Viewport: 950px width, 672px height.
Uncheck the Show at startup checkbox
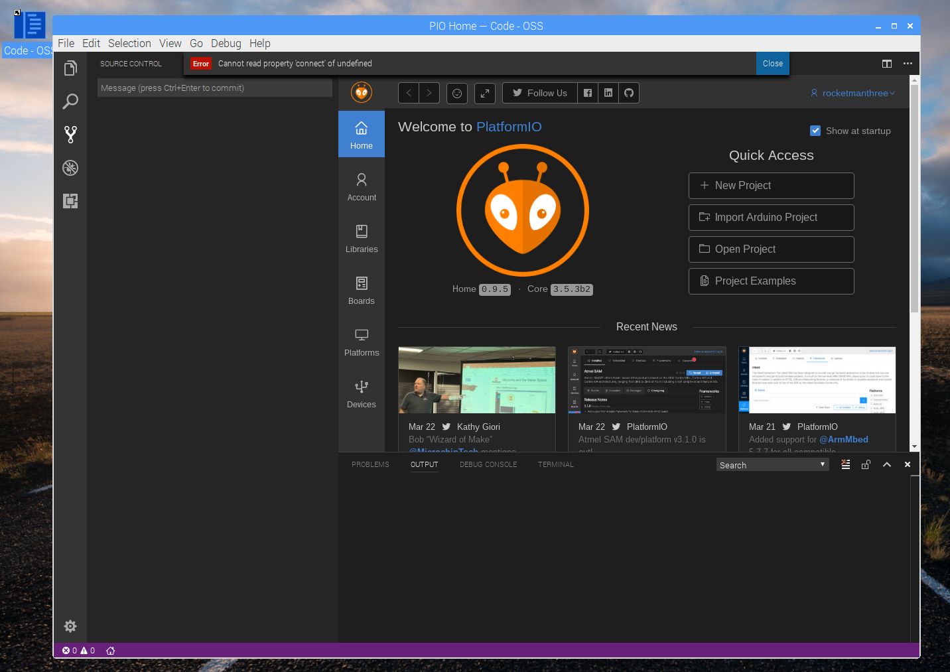click(x=815, y=131)
